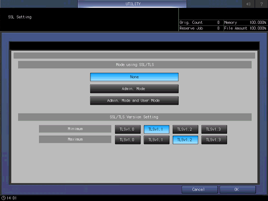The image size is (268, 201).
Task: Set Minimum version to TLSv1.0
Action: (x=128, y=130)
